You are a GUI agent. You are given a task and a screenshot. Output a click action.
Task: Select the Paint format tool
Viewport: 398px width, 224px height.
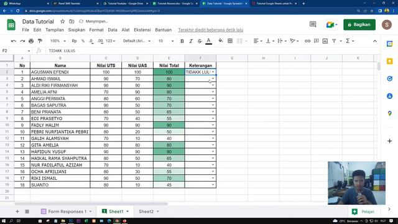click(x=40, y=41)
